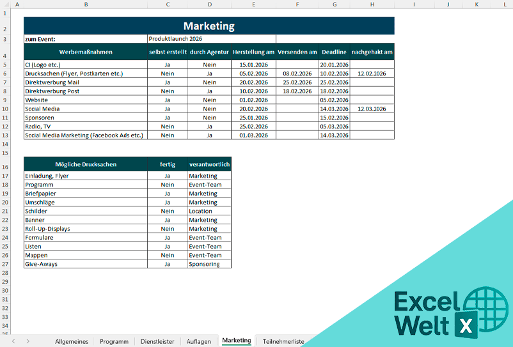Go to the Auflagen sheet tab
The height and width of the screenshot is (347, 513).
[198, 341]
